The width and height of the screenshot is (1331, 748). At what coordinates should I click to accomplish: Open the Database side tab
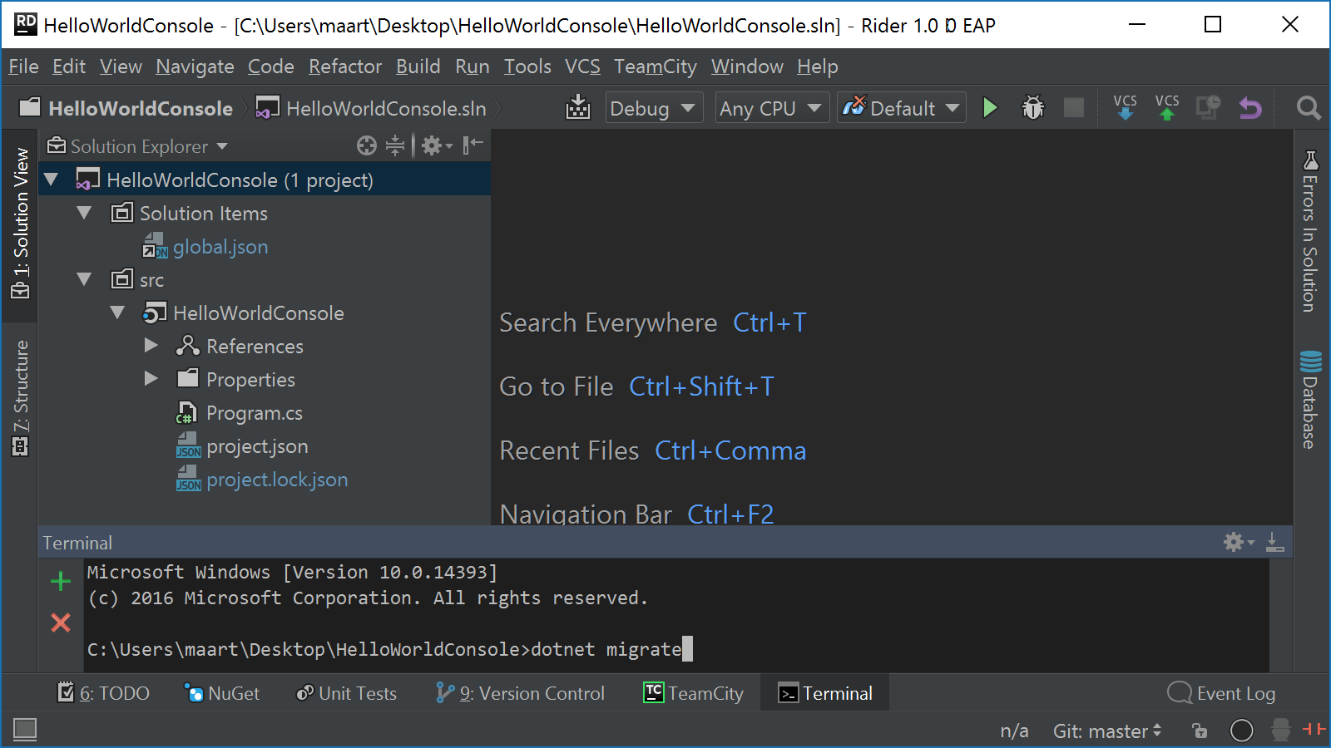(1310, 400)
